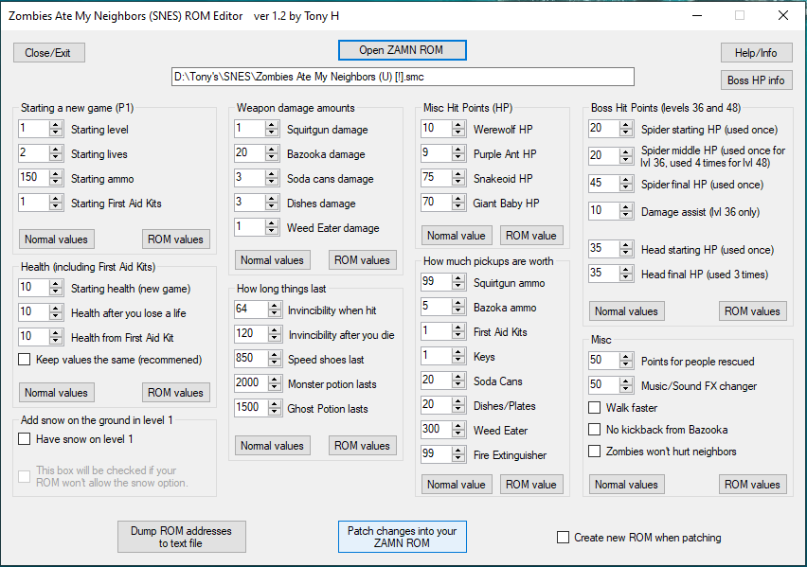807x567 pixels.
Task: Decrease the Starting health spinner value
Action: coord(56,291)
